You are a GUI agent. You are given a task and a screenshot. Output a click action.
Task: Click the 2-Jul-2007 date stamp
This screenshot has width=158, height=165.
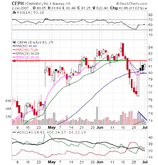(x=20, y=8)
